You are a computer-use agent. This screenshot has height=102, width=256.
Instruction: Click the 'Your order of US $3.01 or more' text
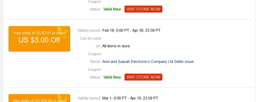39,33
